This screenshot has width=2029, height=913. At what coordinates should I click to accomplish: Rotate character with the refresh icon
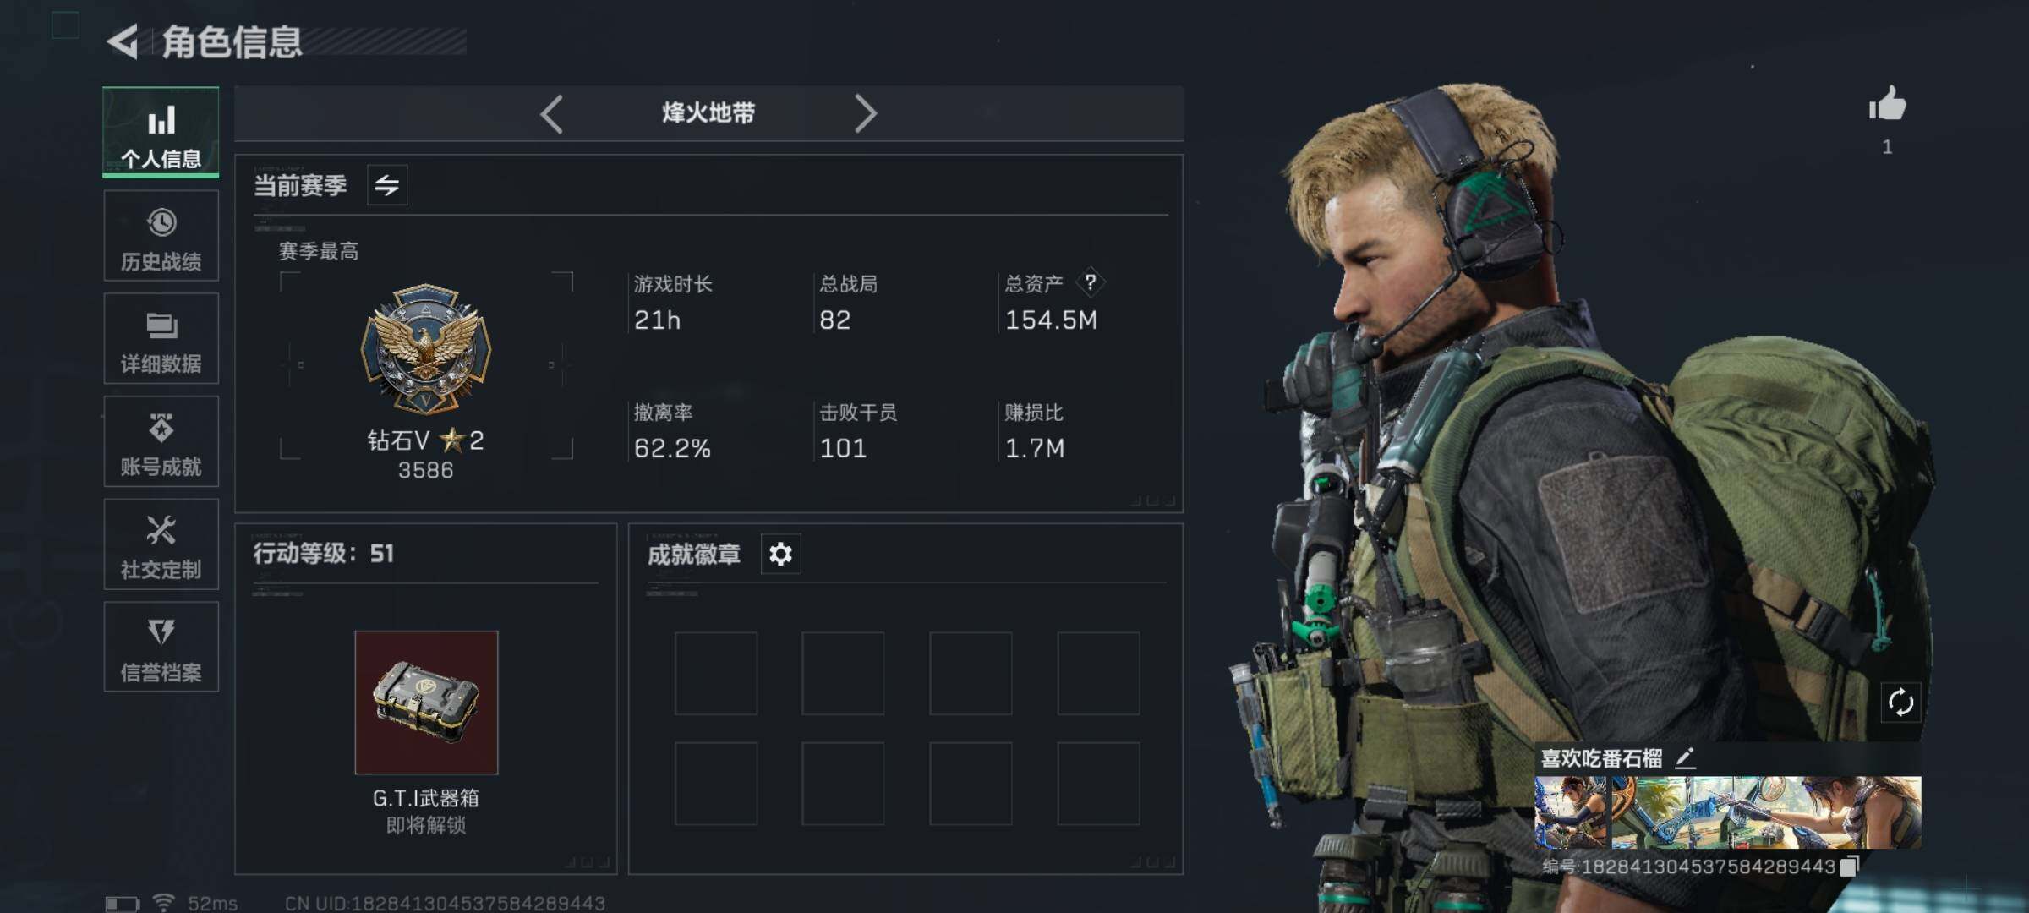click(1900, 702)
